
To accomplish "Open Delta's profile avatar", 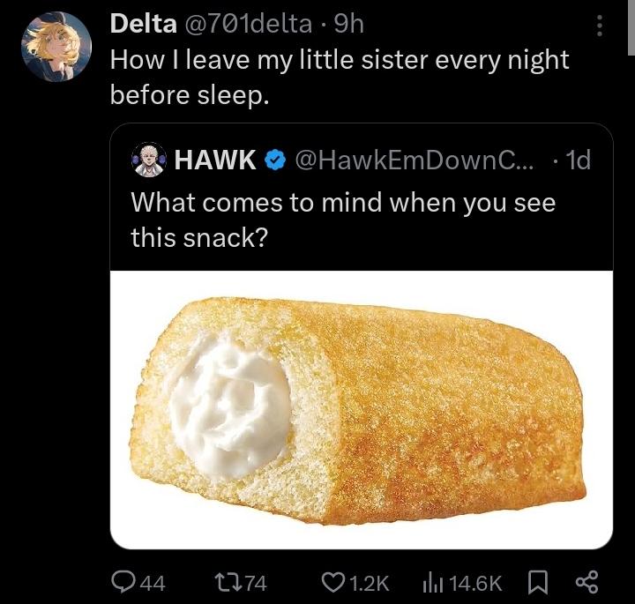I will click(x=55, y=46).
